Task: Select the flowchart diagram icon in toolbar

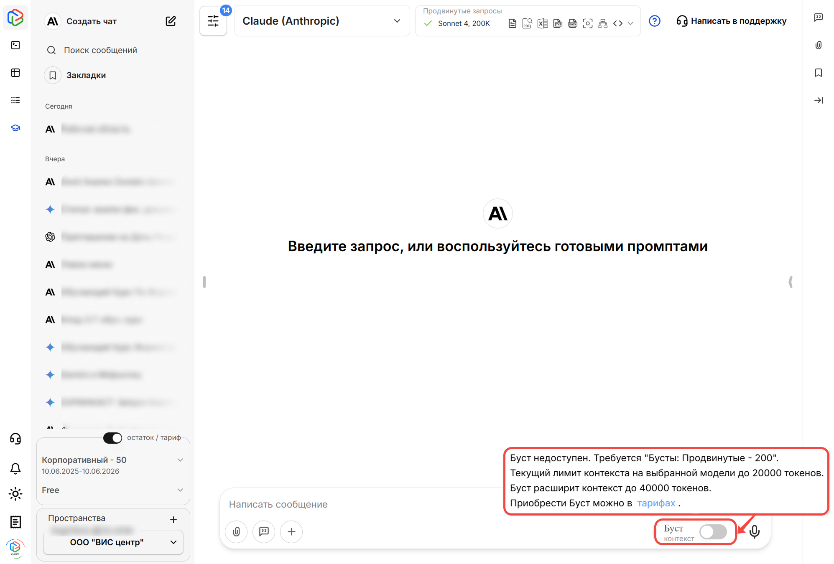Action: coord(603,23)
